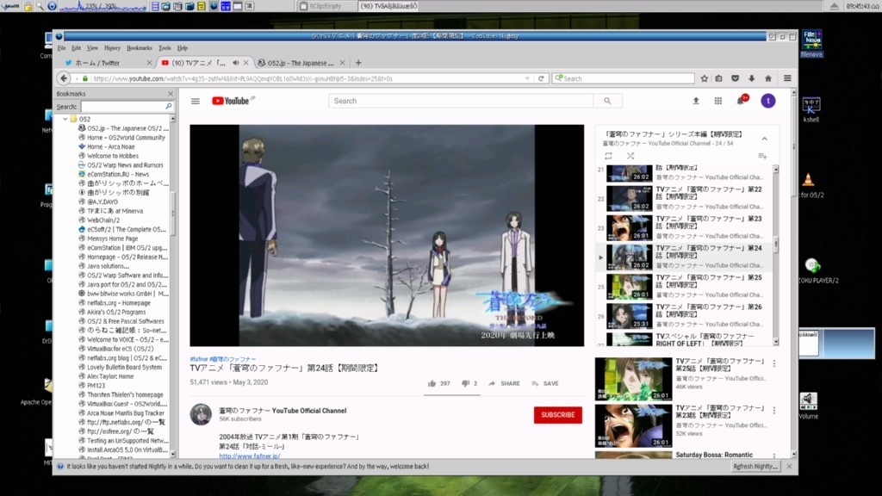Dislike the video with thumbs down
882x496 pixels.
[466, 383]
